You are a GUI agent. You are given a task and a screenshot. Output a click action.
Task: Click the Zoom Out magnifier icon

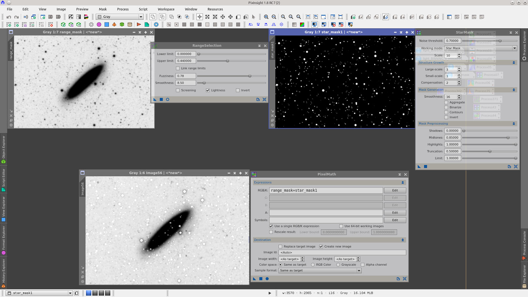coord(274,17)
